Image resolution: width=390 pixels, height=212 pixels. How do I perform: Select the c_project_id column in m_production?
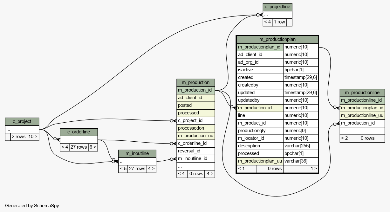pos(195,120)
